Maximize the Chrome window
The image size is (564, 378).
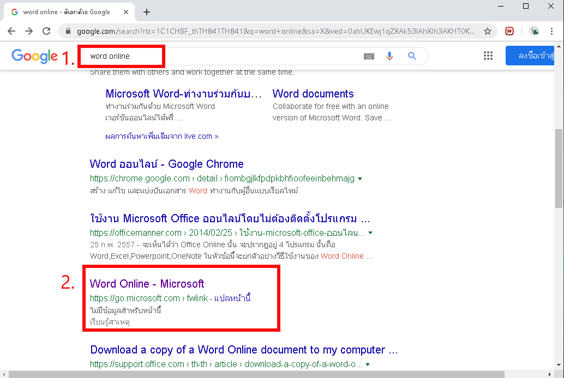point(526,6)
